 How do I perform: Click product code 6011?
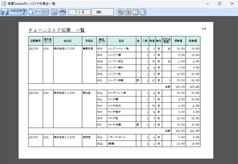[x=100, y=99]
